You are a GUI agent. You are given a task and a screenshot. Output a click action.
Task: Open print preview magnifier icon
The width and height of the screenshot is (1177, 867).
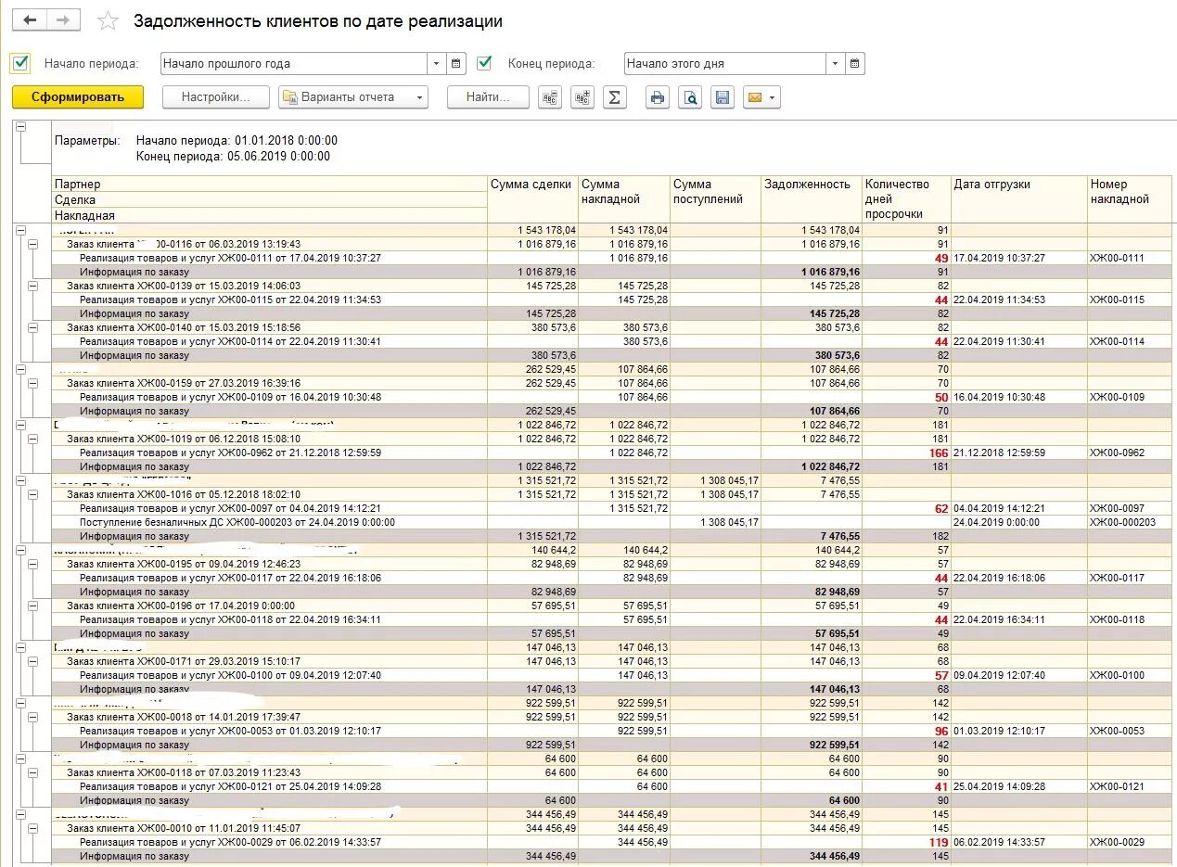coord(690,97)
